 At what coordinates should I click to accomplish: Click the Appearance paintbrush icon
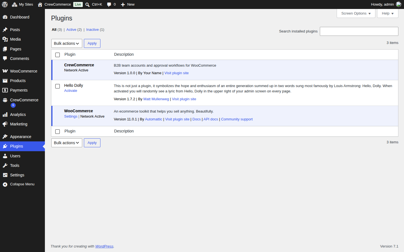coord(5,137)
